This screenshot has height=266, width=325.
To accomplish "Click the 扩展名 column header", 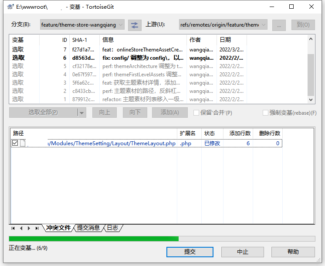I will [x=189, y=133].
